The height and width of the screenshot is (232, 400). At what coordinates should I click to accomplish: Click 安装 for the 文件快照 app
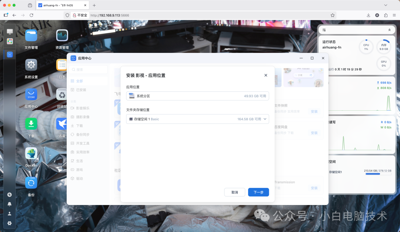click(x=314, y=111)
